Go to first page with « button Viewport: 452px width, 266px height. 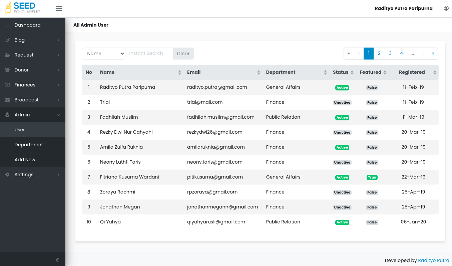click(349, 54)
